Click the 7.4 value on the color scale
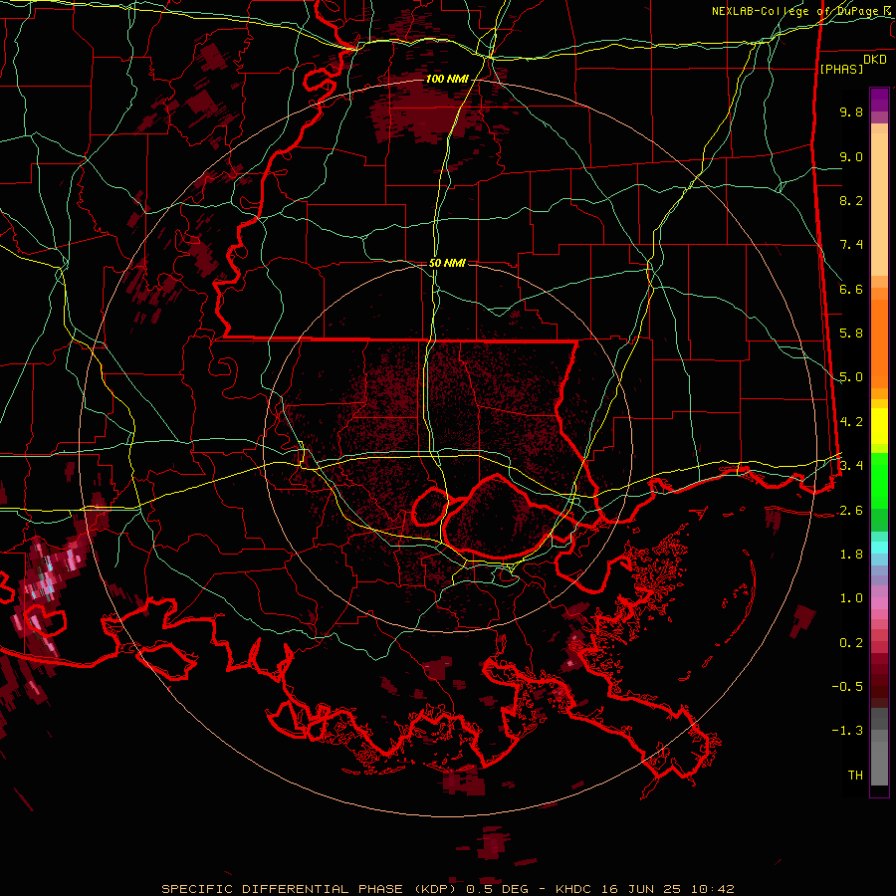This screenshot has width=896, height=896. 851,245
